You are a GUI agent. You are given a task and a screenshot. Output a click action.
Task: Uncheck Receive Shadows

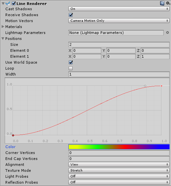point(71,15)
